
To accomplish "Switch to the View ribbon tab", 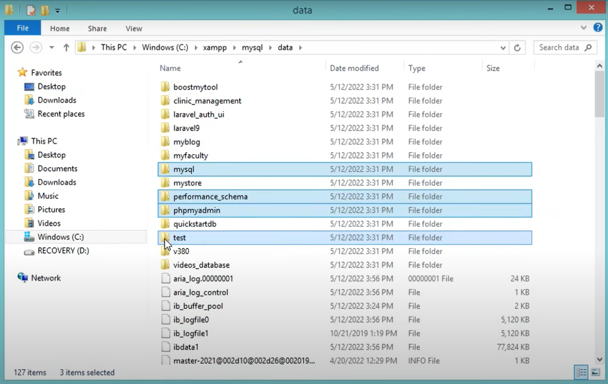I will [x=134, y=28].
